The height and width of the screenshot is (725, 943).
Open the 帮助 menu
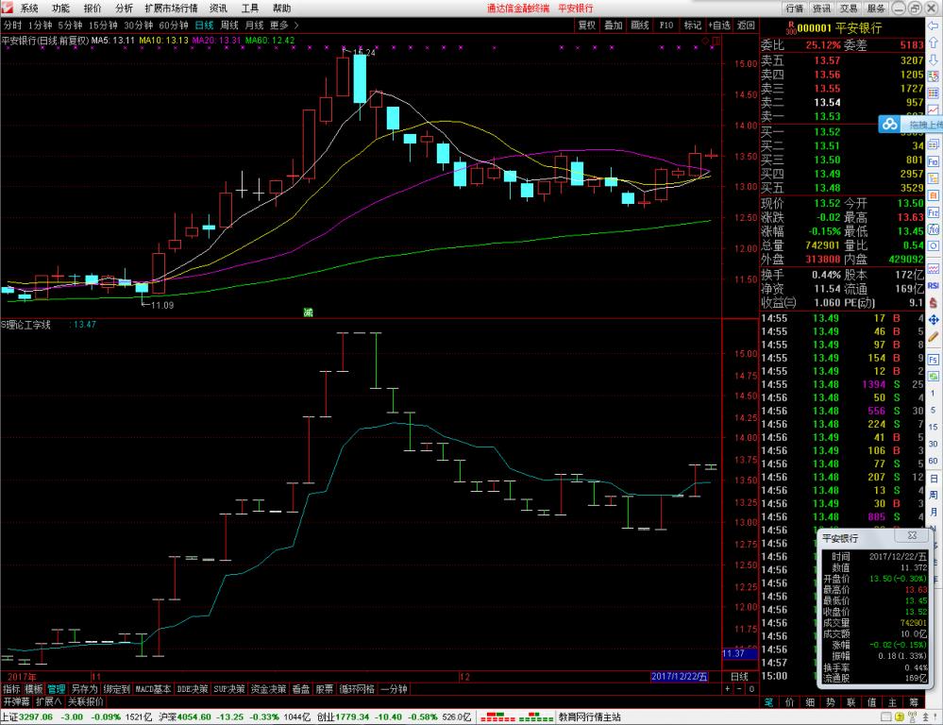281,8
